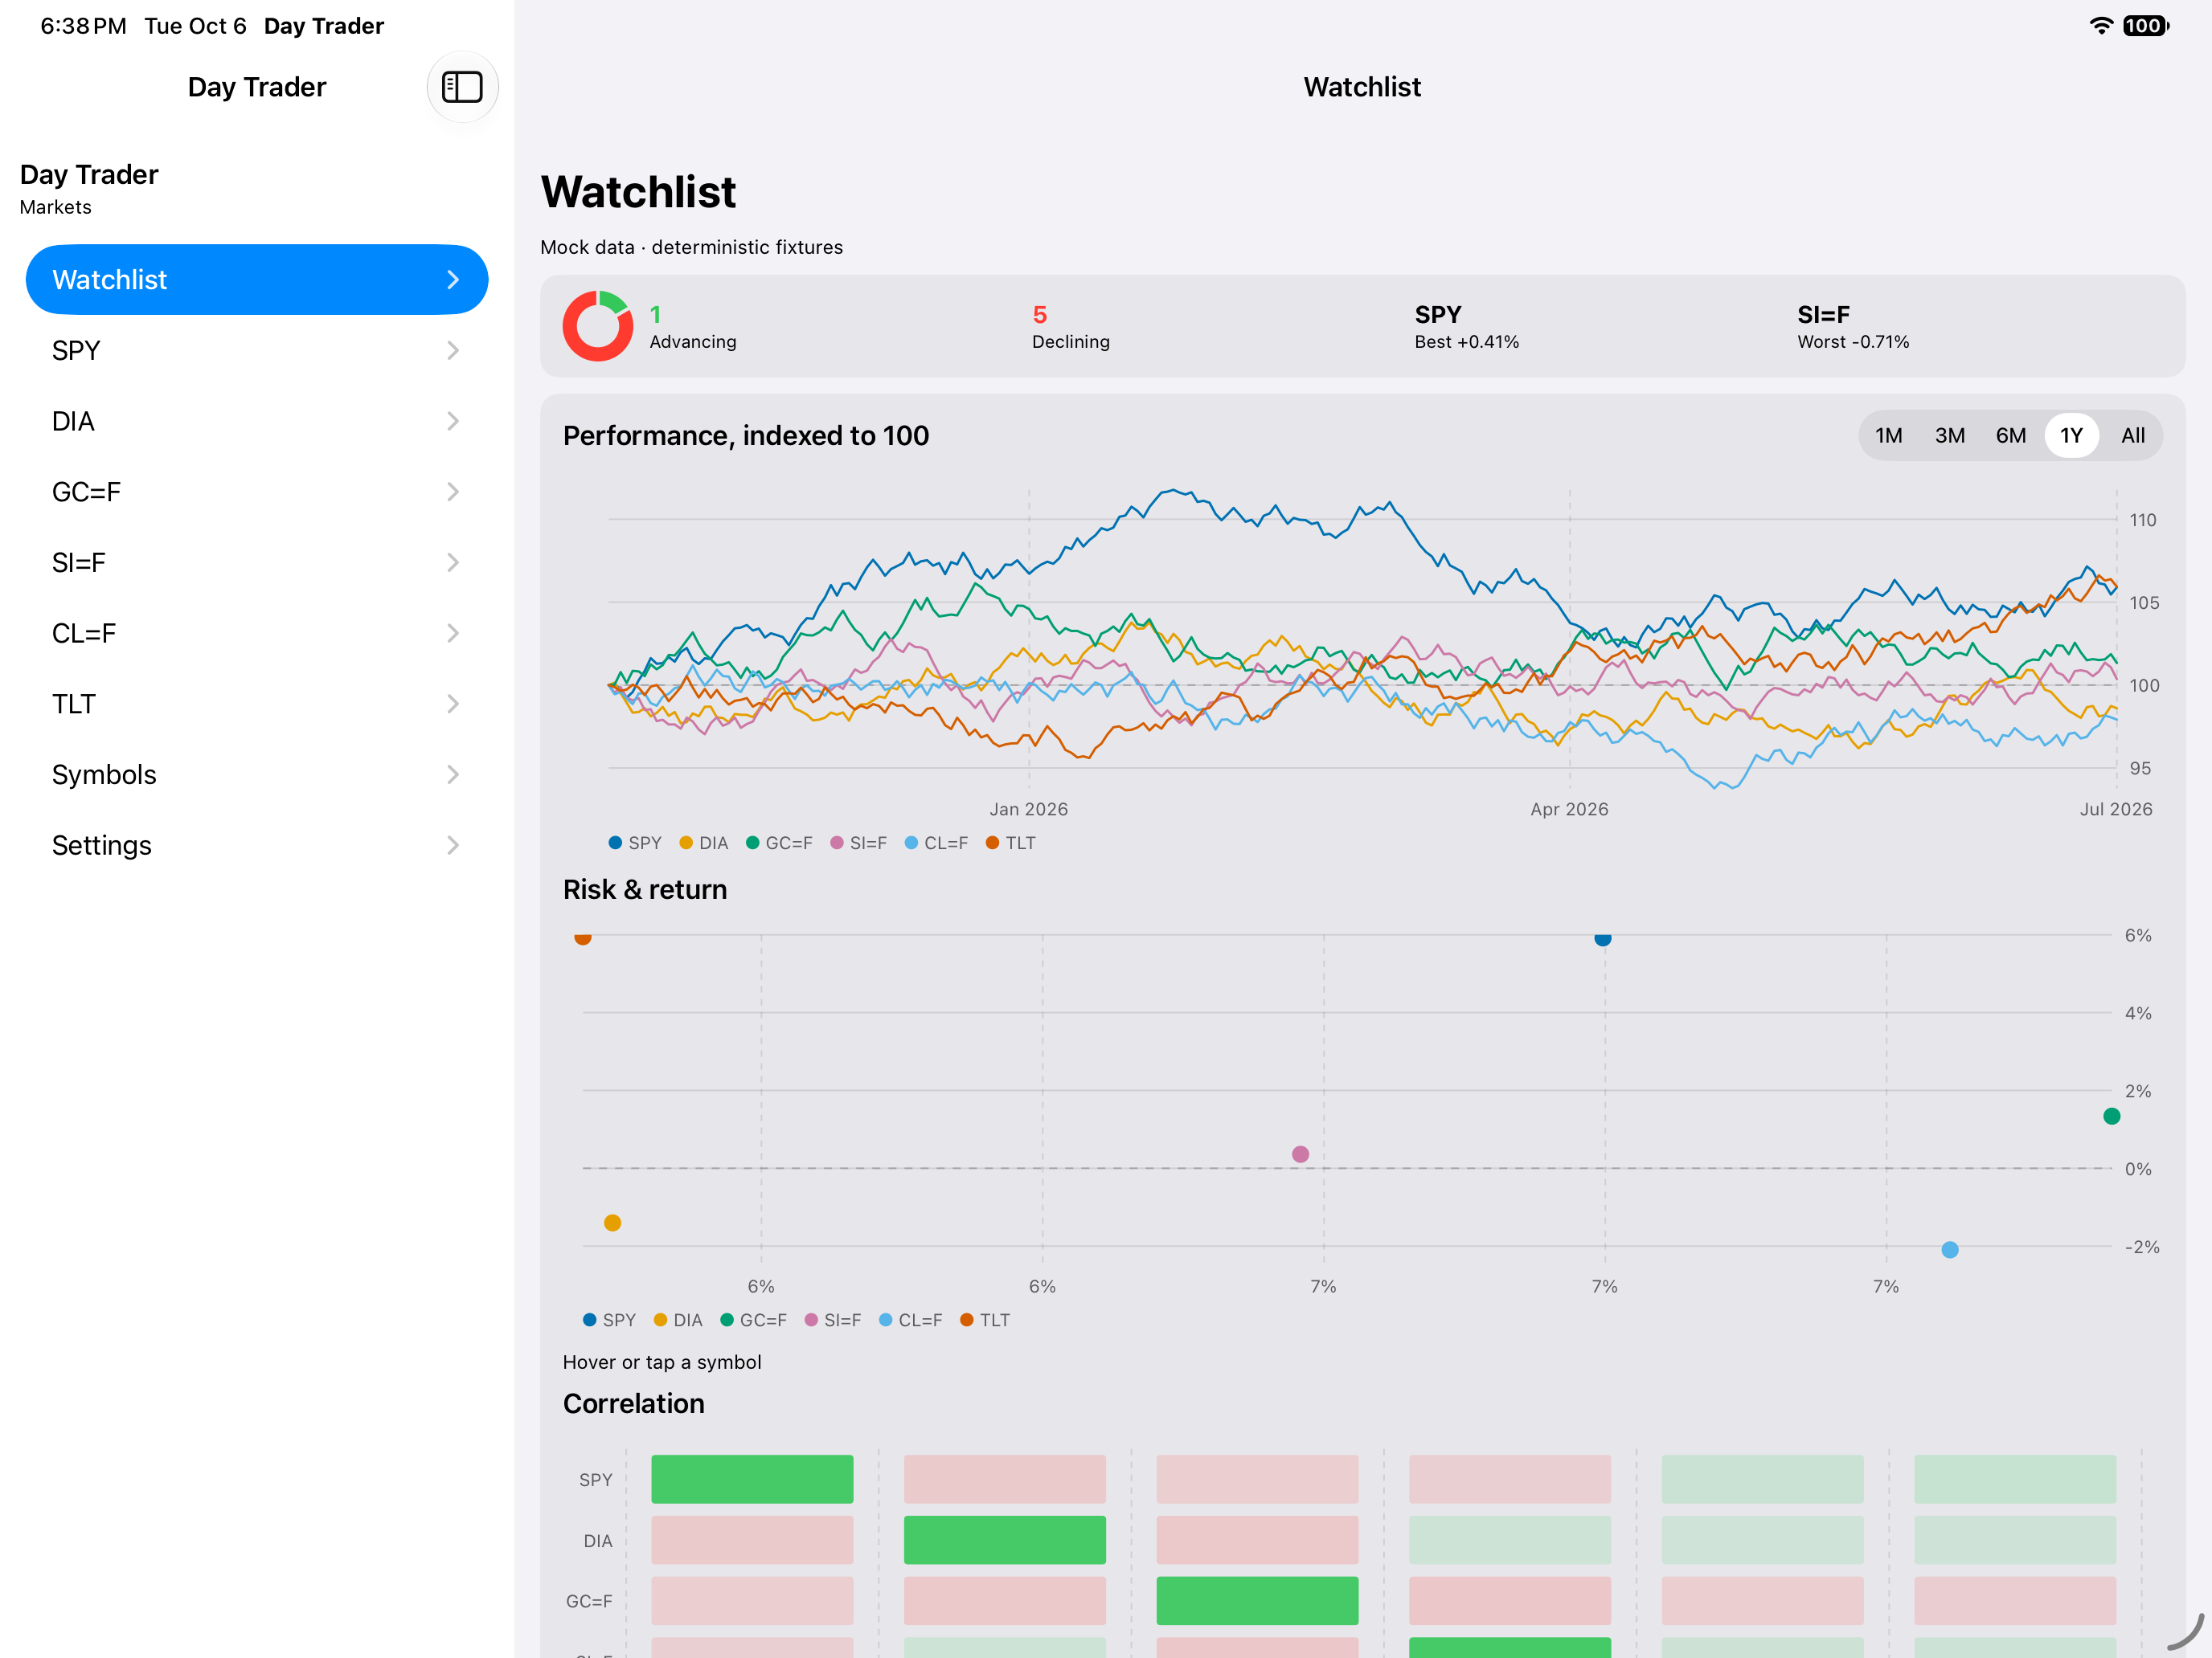Select the orange TLT scatter point
2212x1658 pixels.
[x=583, y=937]
